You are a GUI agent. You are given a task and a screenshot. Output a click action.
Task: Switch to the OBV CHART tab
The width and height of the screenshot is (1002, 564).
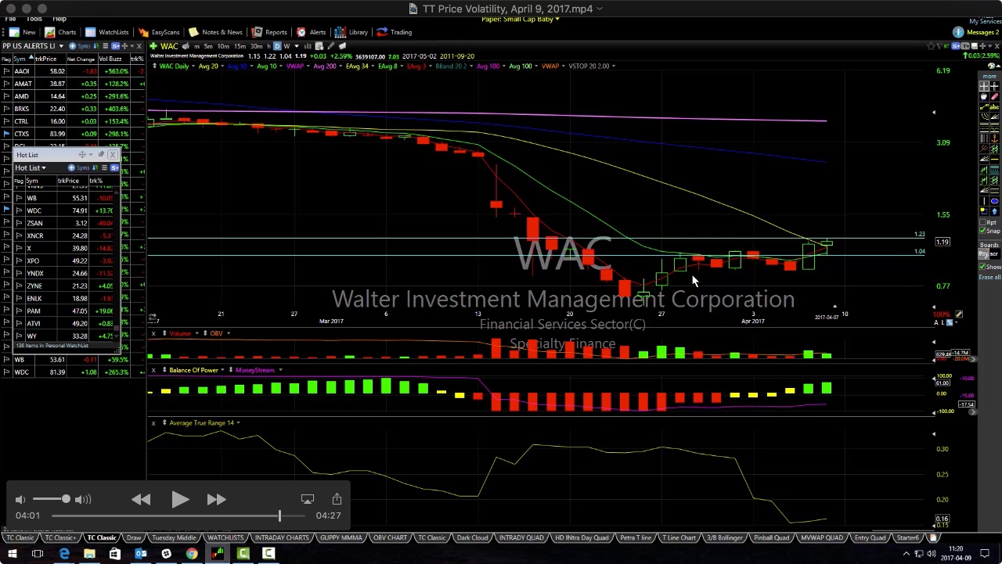[x=389, y=538]
